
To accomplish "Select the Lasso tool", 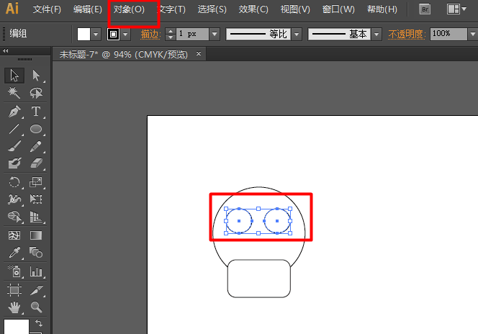I will click(36, 93).
